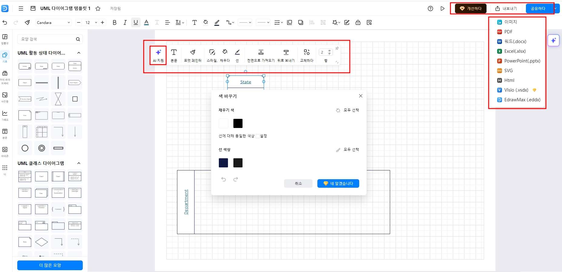This screenshot has height=272, width=562.
Task: Open line spacing dropdown
Action: click(180, 22)
